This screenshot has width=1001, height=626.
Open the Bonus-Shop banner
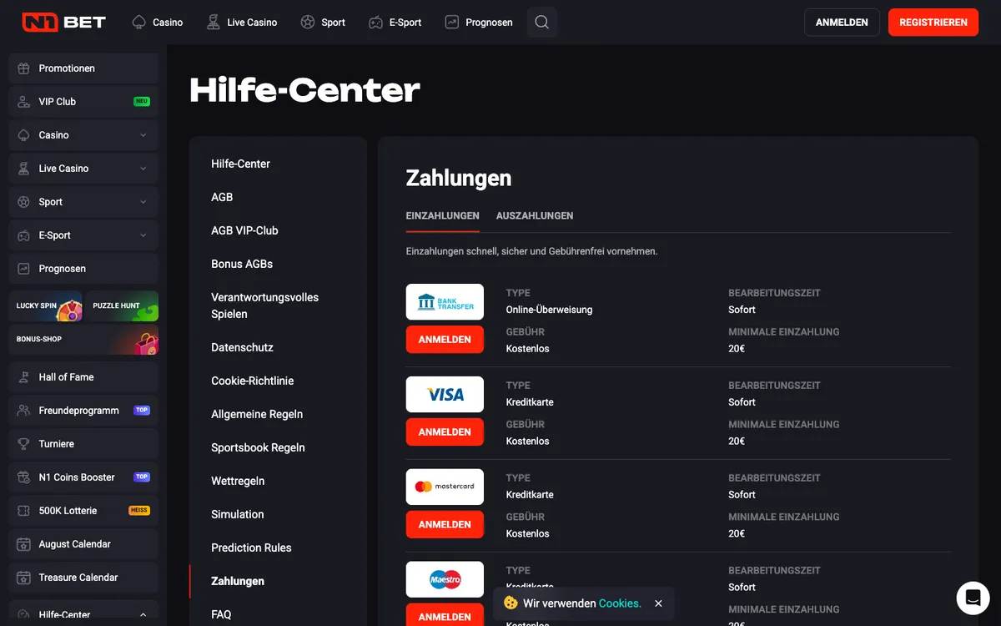pyautogui.click(x=83, y=340)
